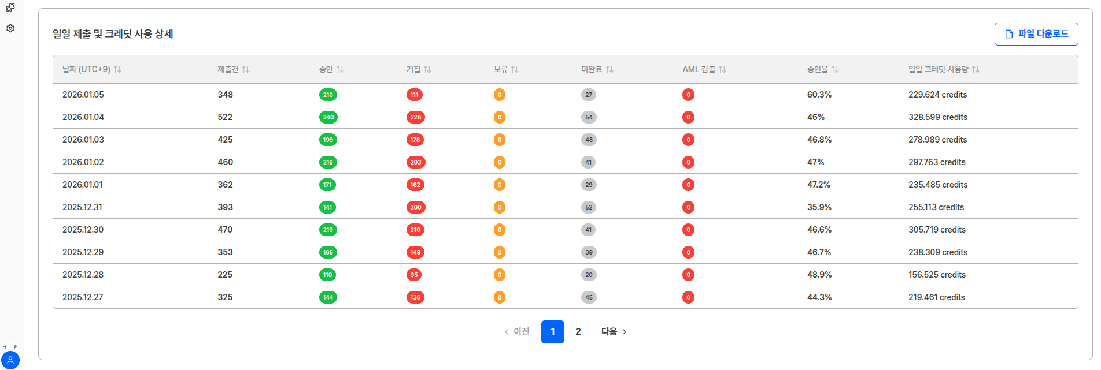
Task: Select the submission count 470
Action: (x=225, y=230)
